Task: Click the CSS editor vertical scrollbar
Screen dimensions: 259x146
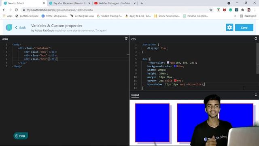Action: click(257, 58)
